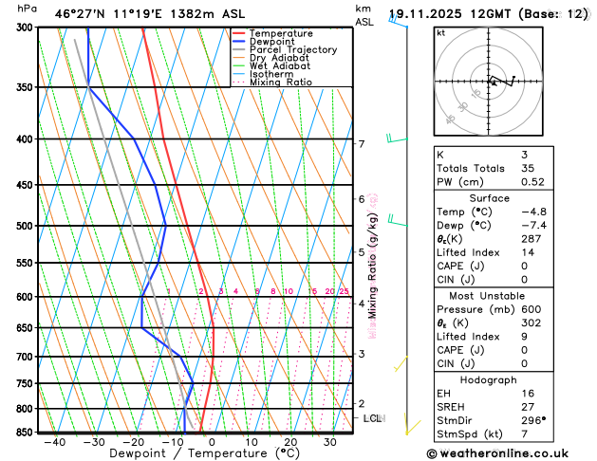Click the 'EH' value 16
The height and width of the screenshot is (461, 597).
point(528,394)
